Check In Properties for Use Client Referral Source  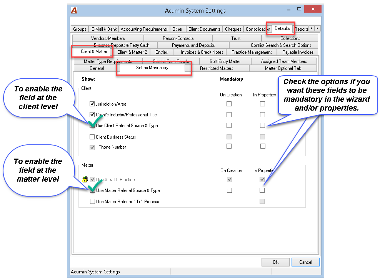pyautogui.click(x=262, y=125)
